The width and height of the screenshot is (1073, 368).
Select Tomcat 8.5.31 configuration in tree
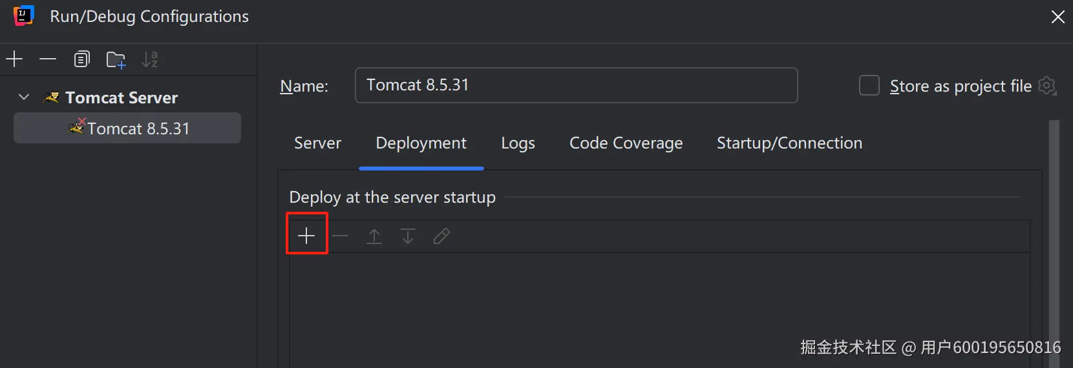tap(138, 128)
